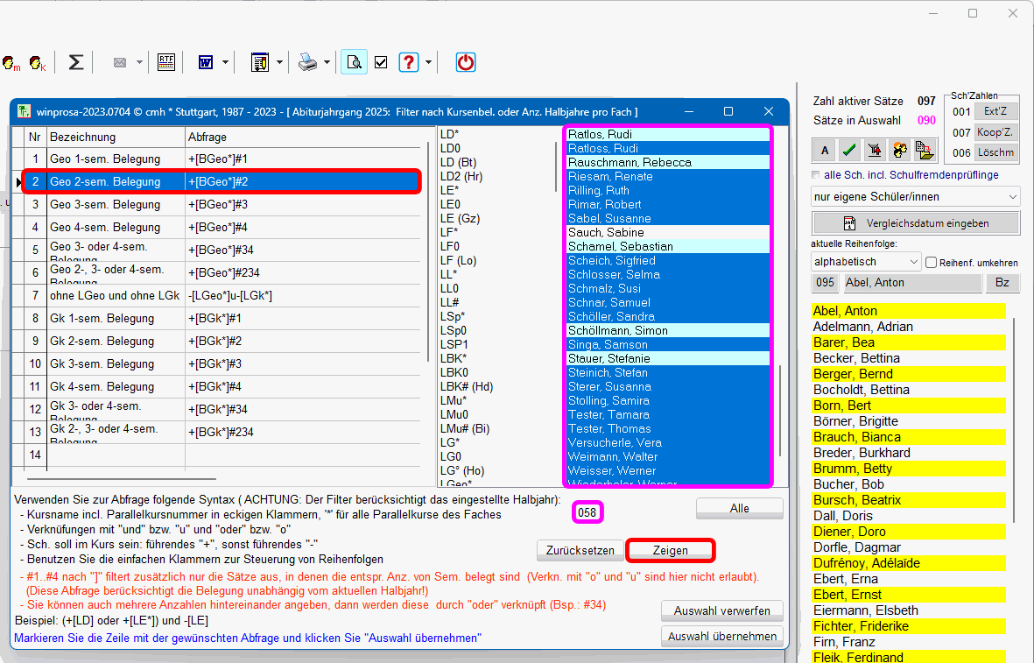Click the Sigma sum toolbar icon
Screen dimensions: 1034x663
pos(76,62)
